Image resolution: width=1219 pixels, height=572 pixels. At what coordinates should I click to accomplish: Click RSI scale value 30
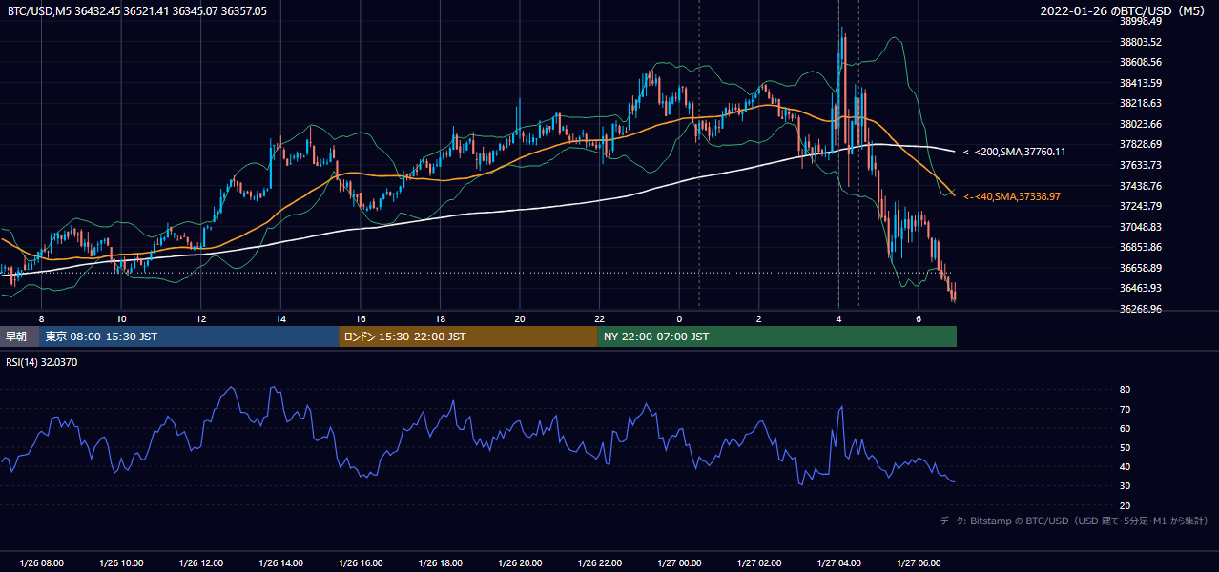(x=1126, y=486)
